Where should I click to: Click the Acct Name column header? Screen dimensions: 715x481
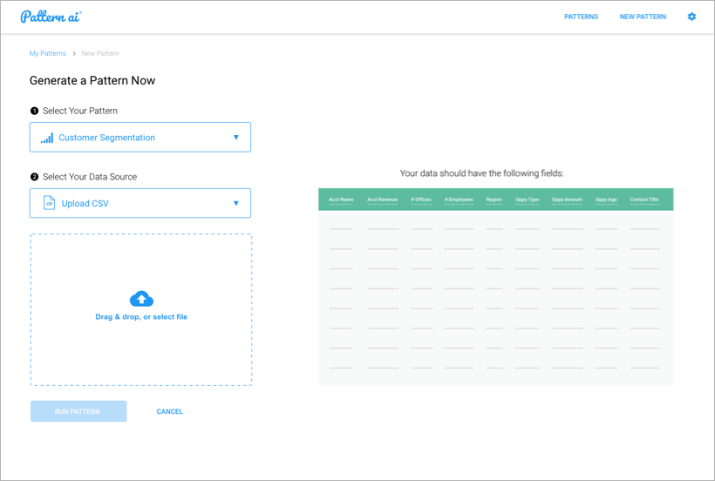[x=341, y=200]
